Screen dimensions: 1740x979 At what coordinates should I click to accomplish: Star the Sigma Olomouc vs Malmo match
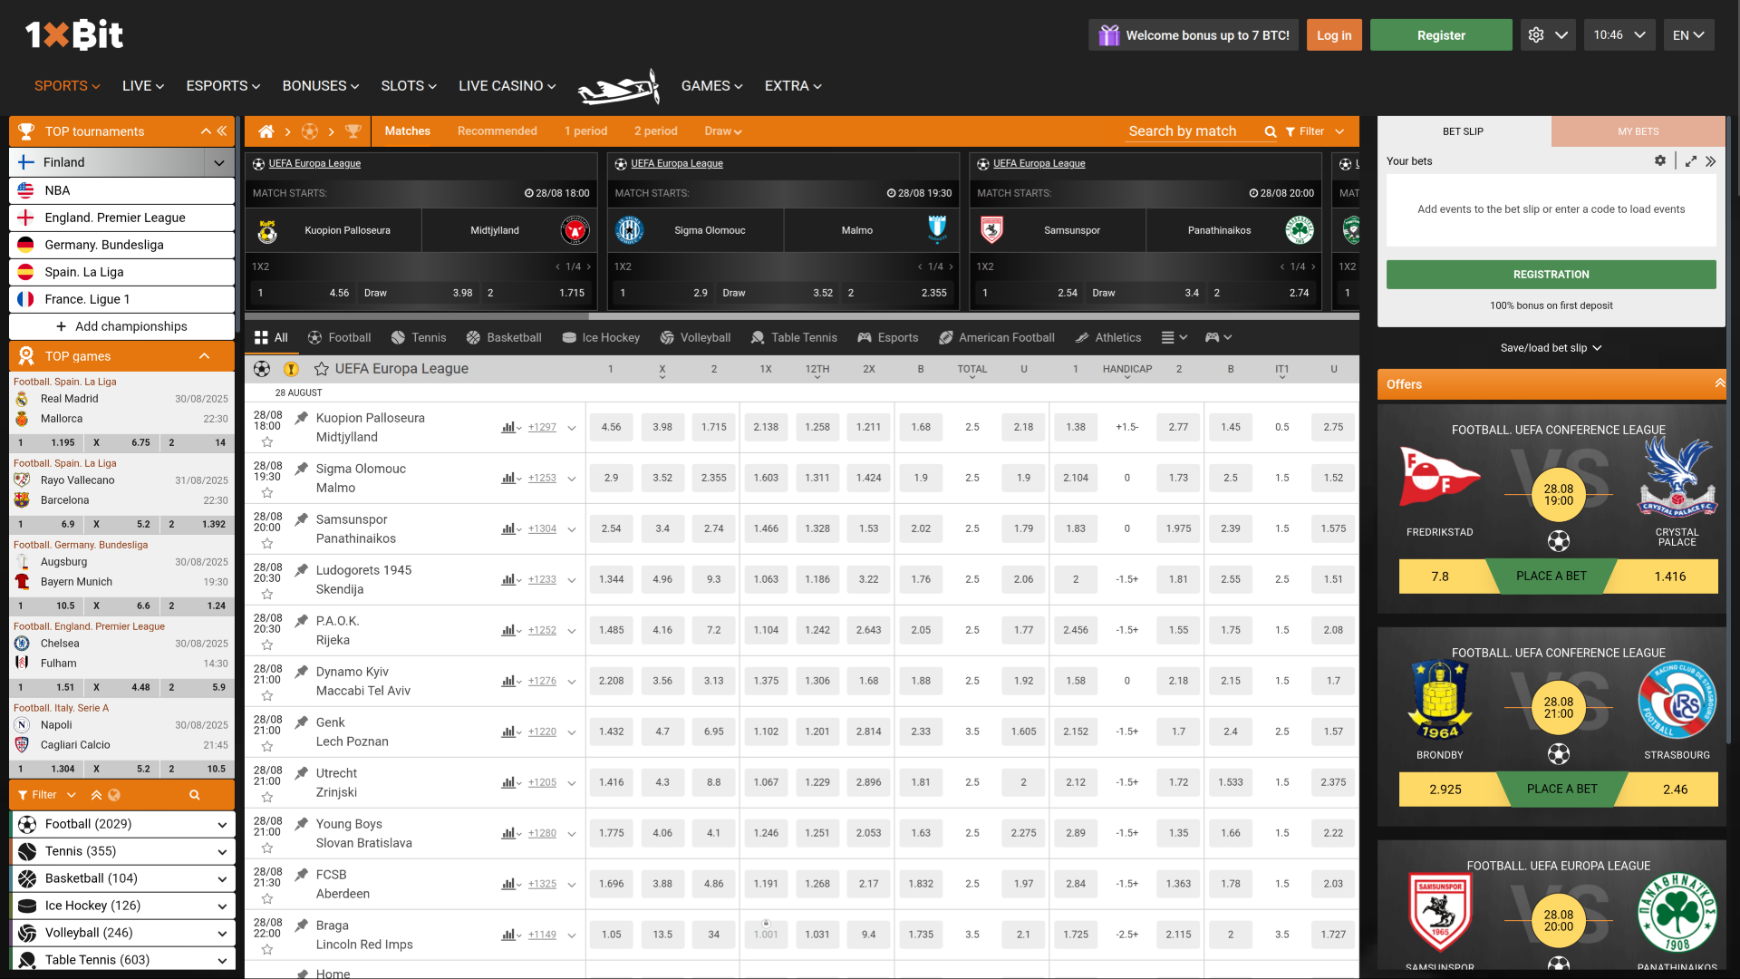pos(266,493)
